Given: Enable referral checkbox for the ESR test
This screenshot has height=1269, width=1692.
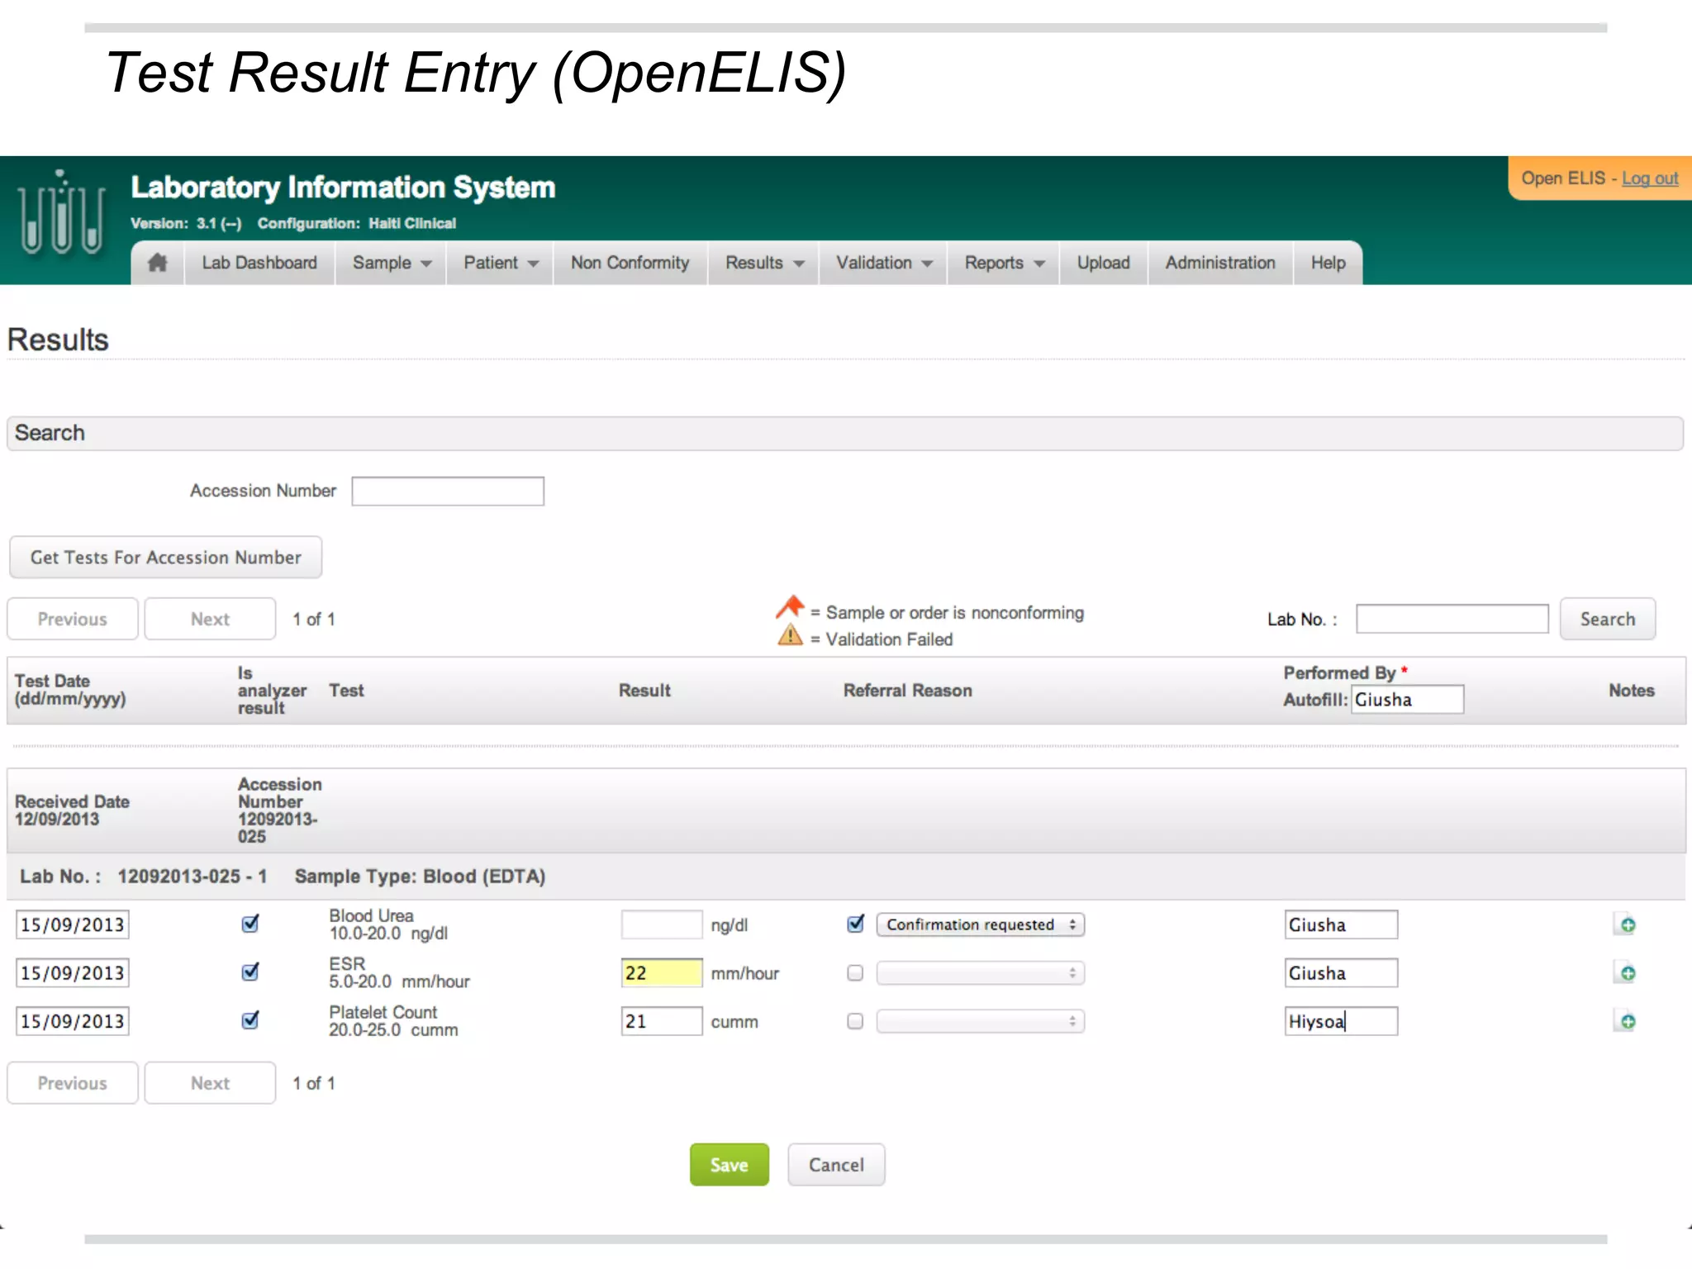Looking at the screenshot, I should (x=855, y=973).
